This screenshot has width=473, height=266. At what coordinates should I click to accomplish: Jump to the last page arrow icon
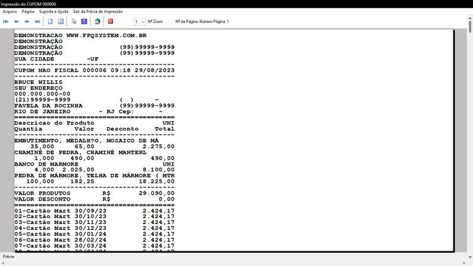[37, 21]
